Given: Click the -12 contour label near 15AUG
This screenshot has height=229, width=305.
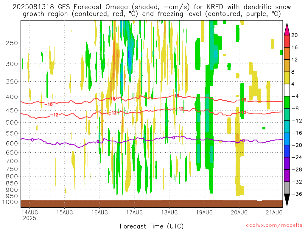Looking at the screenshot, I should [55, 115].
